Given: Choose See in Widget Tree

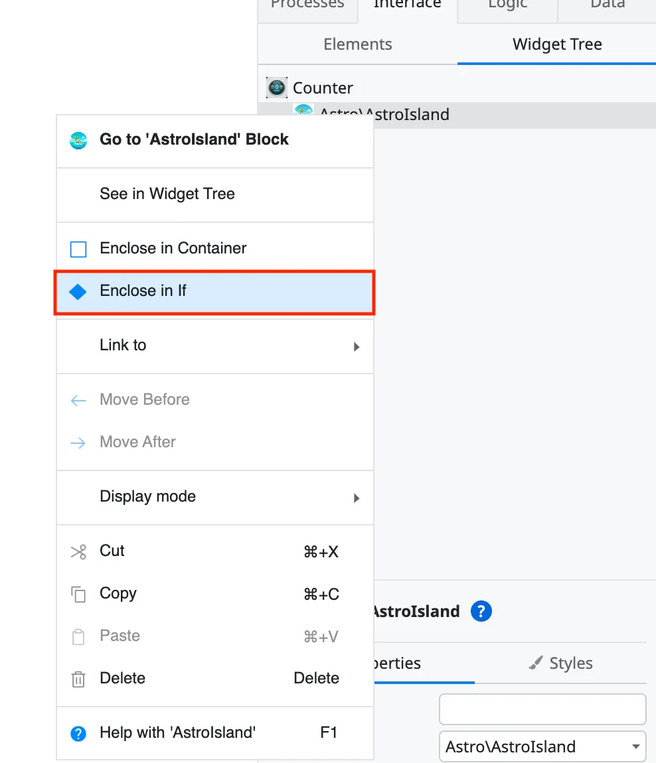Looking at the screenshot, I should click(x=167, y=194).
